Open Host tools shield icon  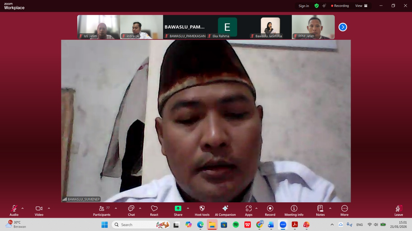point(202,208)
